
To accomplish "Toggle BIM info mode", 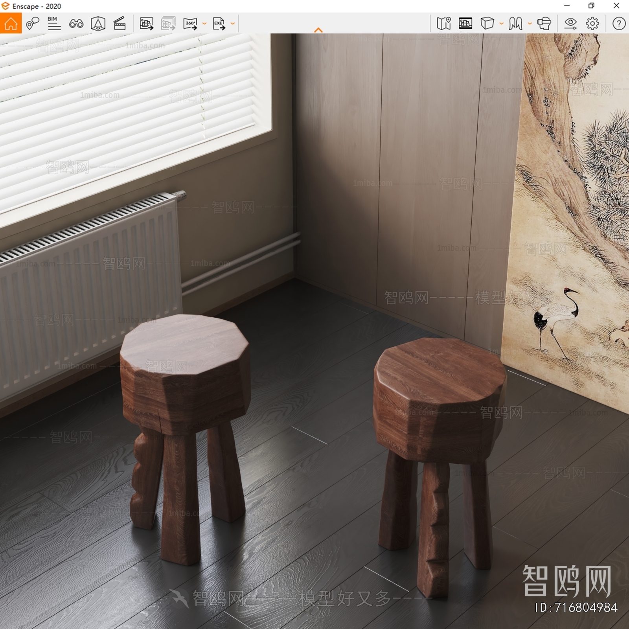I will (x=54, y=24).
